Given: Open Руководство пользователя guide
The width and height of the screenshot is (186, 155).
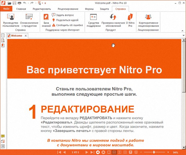Looking at the screenshot, I should point(11,20).
